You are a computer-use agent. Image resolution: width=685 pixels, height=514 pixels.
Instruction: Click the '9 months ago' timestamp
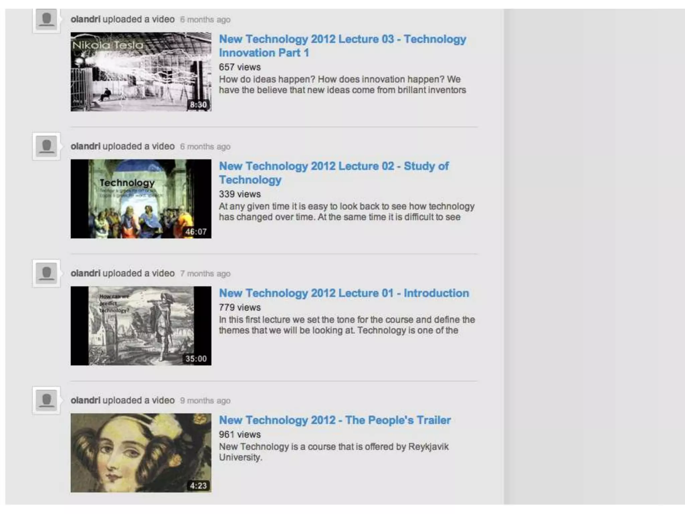[x=205, y=401]
